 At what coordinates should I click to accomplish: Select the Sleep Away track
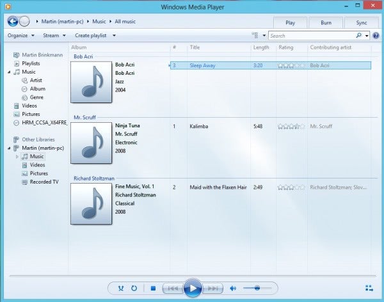[x=271, y=65]
